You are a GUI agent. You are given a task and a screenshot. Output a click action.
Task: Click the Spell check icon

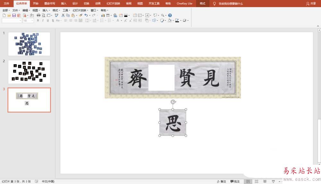56,15
